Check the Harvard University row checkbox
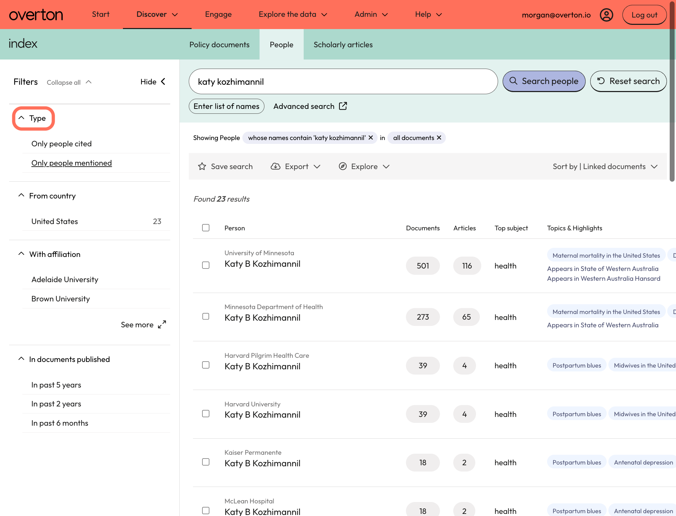676x516 pixels. pyautogui.click(x=206, y=414)
